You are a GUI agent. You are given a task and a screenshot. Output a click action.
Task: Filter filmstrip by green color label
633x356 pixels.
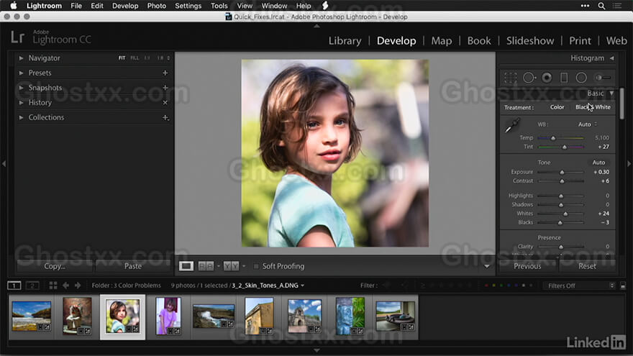(501, 286)
